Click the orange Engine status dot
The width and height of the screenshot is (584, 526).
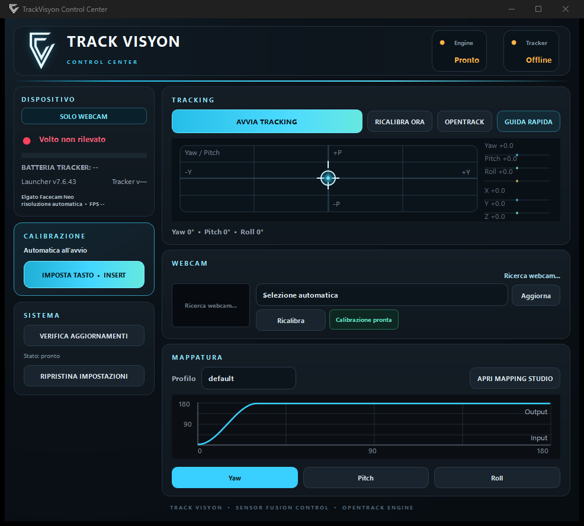coord(442,43)
